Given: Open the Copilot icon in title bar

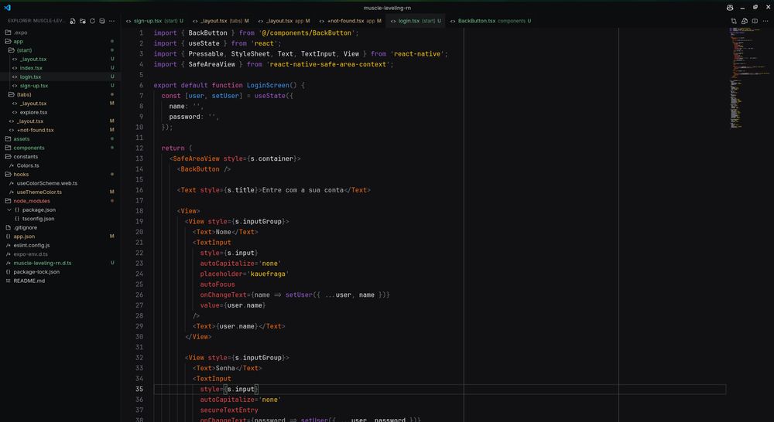Looking at the screenshot, I should point(730,8).
